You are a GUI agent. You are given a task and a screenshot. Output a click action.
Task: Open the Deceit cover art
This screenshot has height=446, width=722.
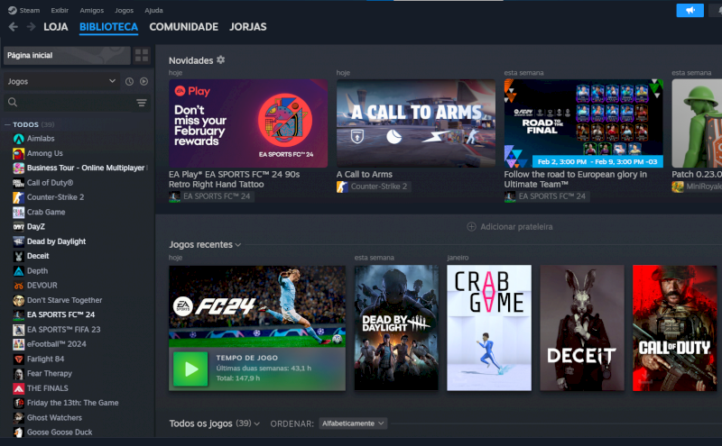click(x=582, y=328)
